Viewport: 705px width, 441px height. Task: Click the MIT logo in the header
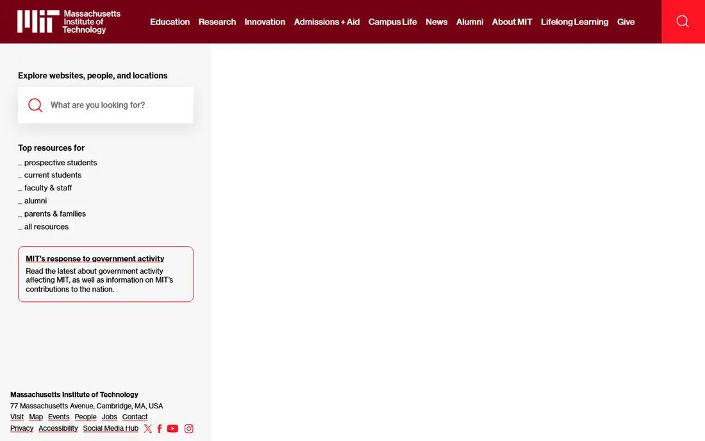click(x=69, y=22)
